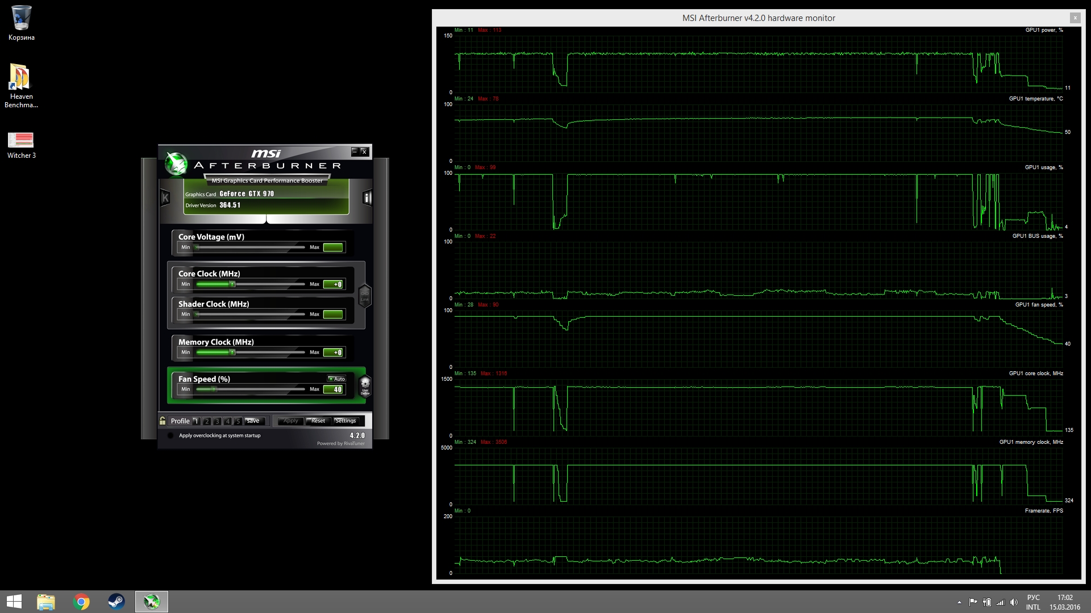
Task: Click the MSI Afterburner taskbar icon
Action: coord(152,602)
